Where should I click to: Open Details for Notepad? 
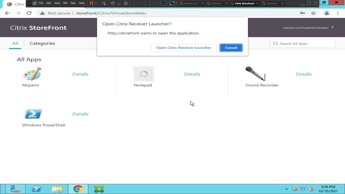[x=192, y=74]
